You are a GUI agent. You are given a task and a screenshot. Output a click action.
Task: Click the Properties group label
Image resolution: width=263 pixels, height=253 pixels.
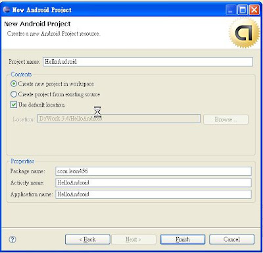(x=22, y=161)
